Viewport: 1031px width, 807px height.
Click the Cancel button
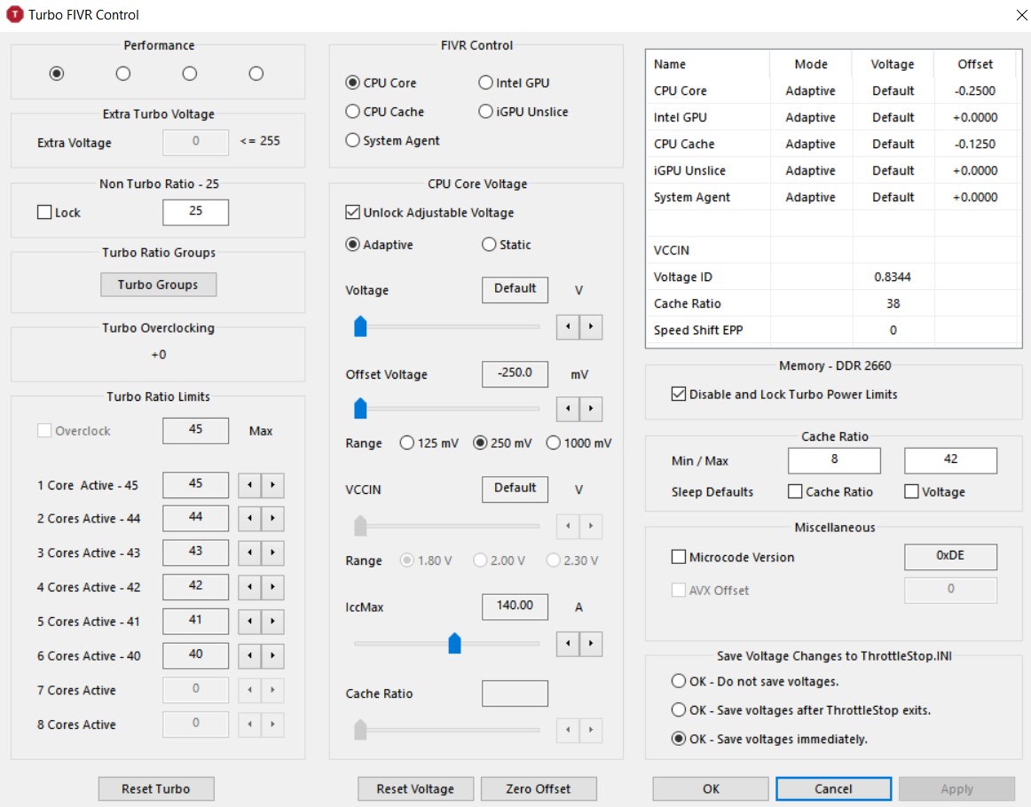(x=833, y=788)
